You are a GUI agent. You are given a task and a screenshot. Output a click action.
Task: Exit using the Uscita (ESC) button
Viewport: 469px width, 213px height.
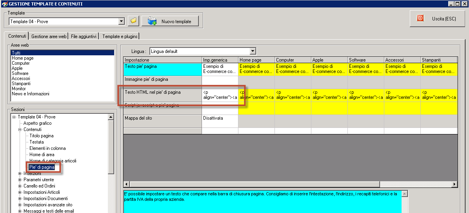[x=436, y=18]
